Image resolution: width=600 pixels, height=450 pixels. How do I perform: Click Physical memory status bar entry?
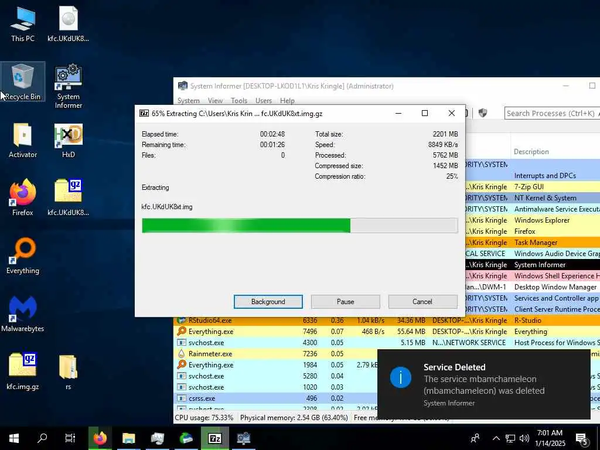(x=294, y=417)
